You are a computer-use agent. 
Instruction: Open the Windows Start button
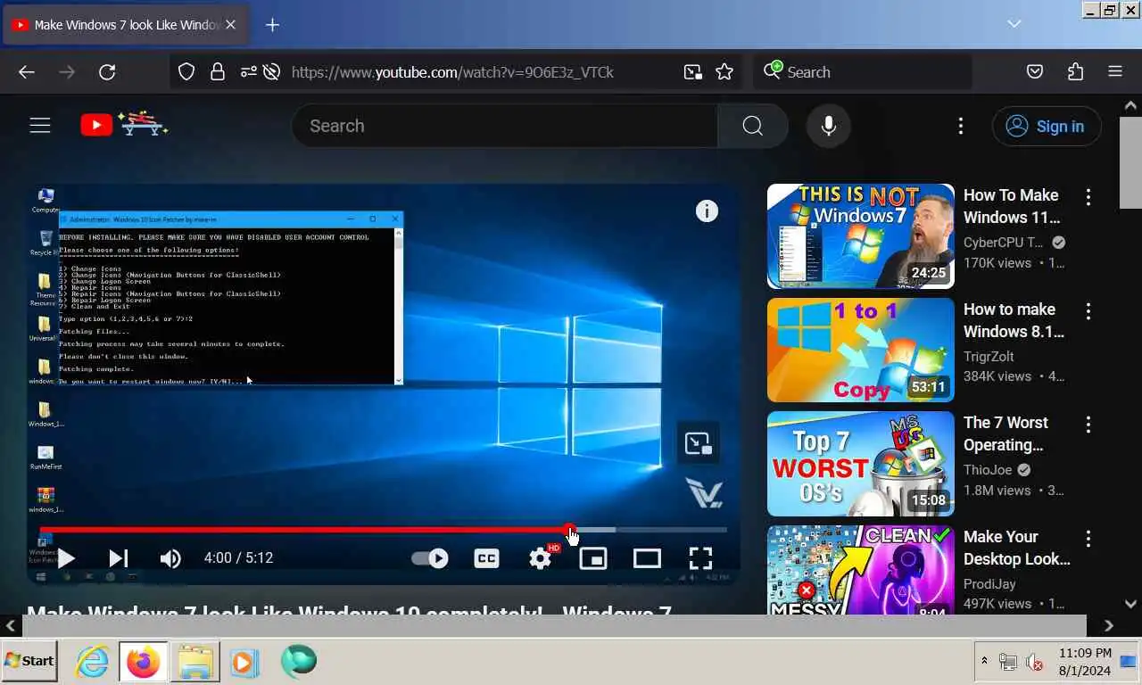[x=29, y=661]
